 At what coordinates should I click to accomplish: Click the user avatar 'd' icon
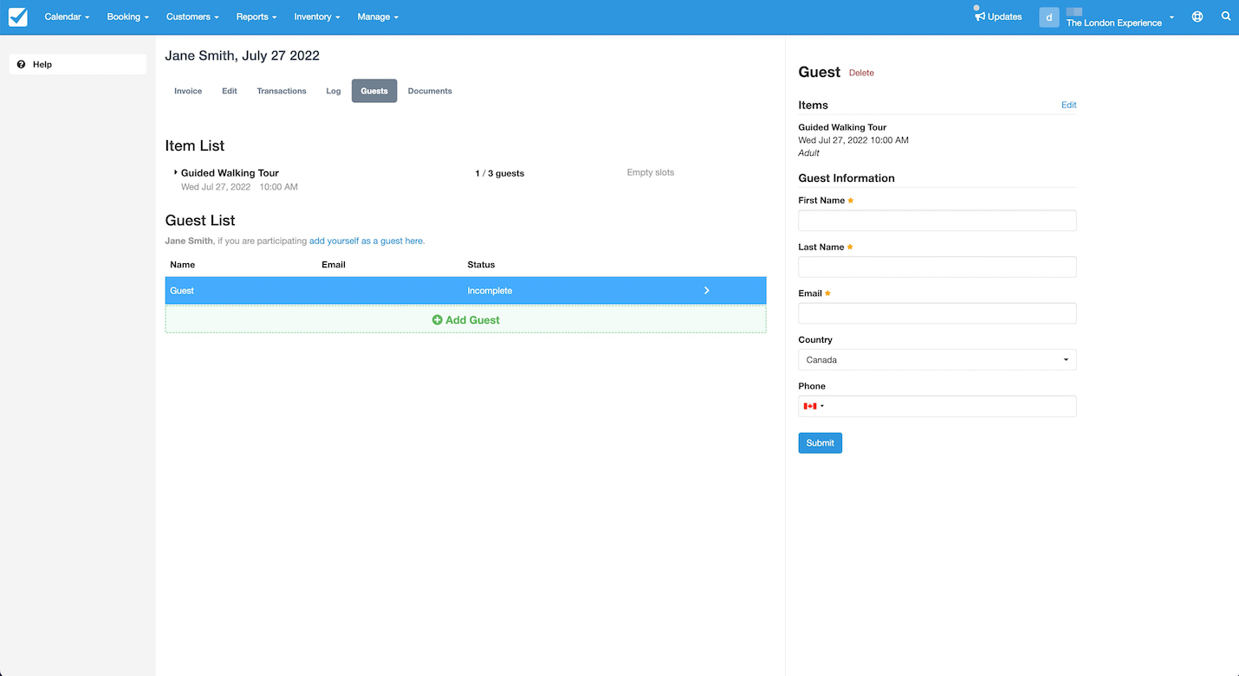pyautogui.click(x=1049, y=16)
